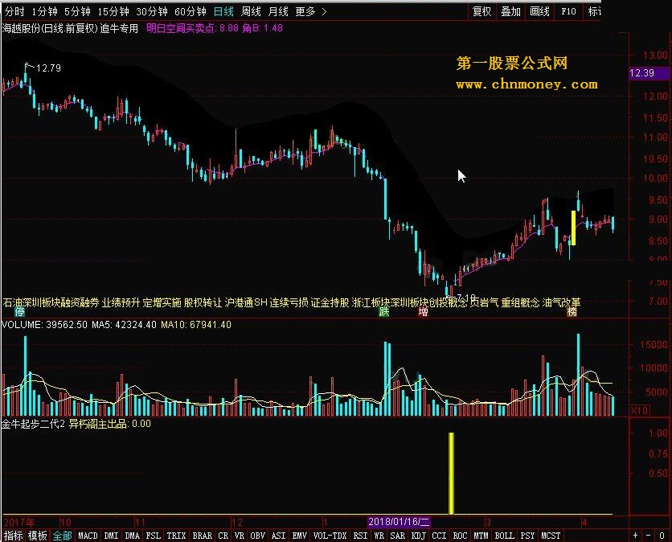Select the MCST indicator tab
The width and height of the screenshot is (672, 542).
(551, 536)
